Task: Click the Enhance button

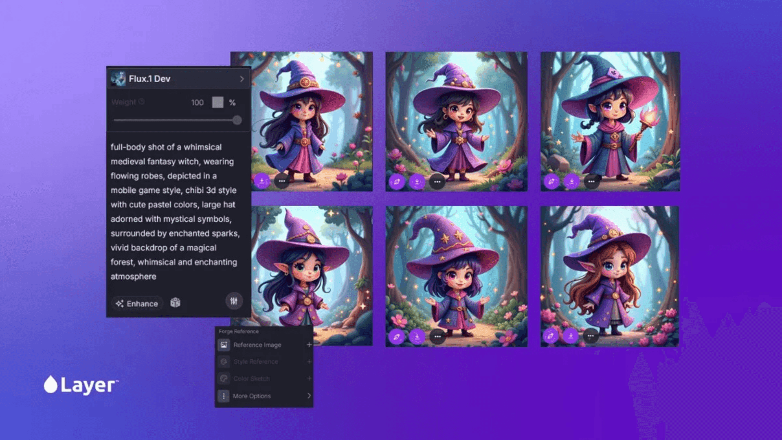Action: click(137, 303)
